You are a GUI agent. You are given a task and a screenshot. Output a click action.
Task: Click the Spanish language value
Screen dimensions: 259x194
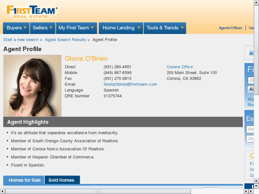point(111,90)
